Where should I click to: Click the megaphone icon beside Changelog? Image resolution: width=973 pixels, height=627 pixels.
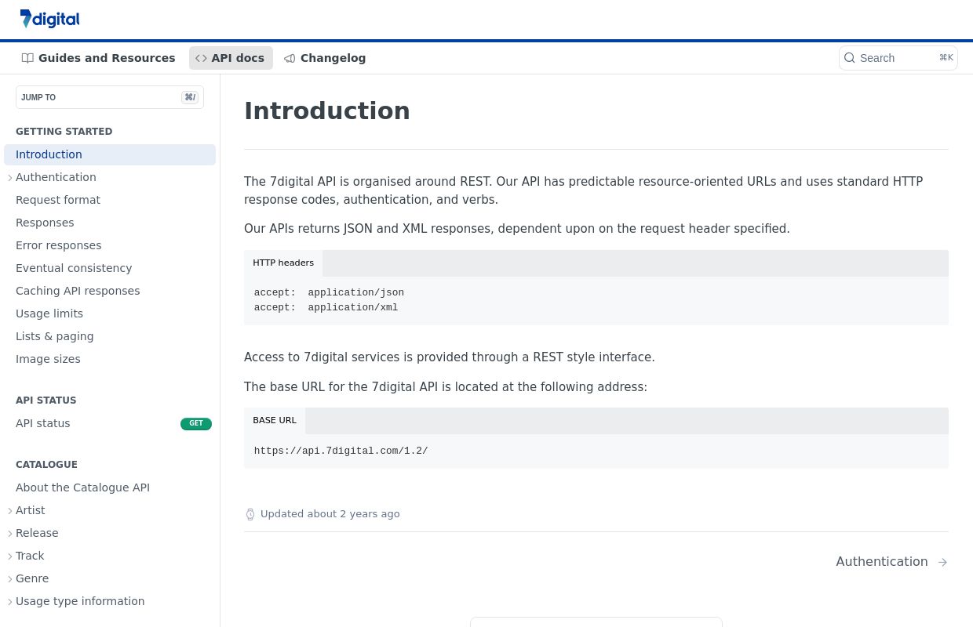coord(290,58)
